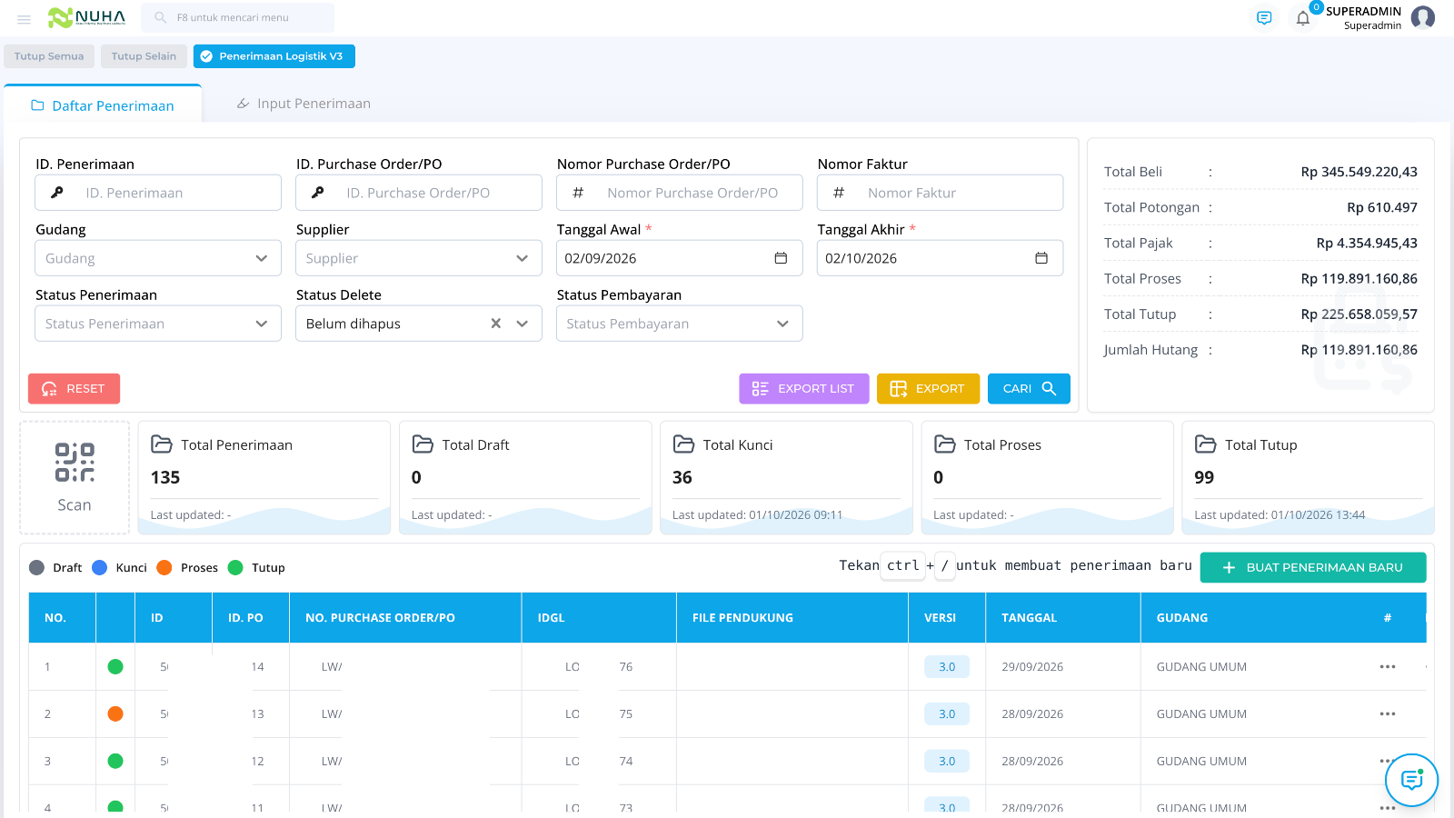Open row 1 actions ellipsis menu
Image resolution: width=1454 pixels, height=818 pixels.
pos(1388,667)
